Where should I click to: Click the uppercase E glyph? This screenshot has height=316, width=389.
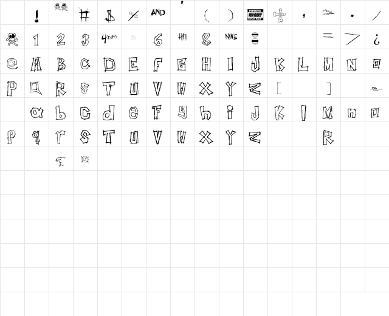click(133, 64)
